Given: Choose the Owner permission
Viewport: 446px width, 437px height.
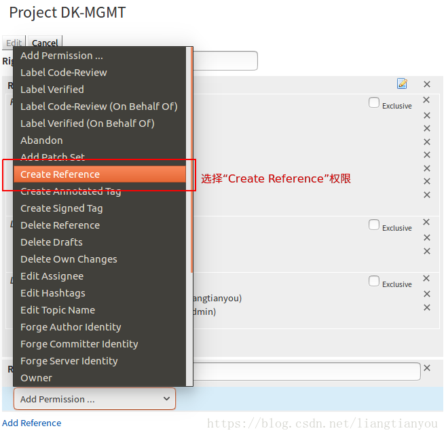Looking at the screenshot, I should point(100,378).
